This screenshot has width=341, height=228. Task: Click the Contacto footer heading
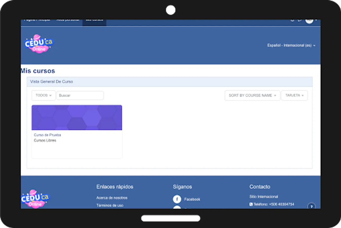coord(260,187)
